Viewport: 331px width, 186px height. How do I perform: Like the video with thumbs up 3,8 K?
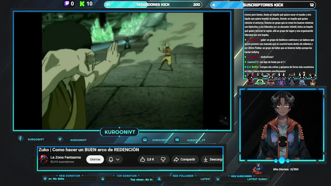[x=147, y=159]
